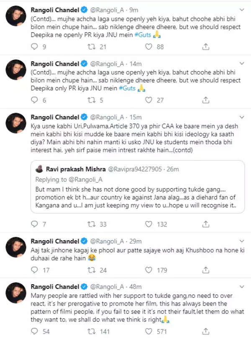Reply to the 9m tweet (9 replies)
The image size is (251, 339).
pyautogui.click(x=34, y=47)
